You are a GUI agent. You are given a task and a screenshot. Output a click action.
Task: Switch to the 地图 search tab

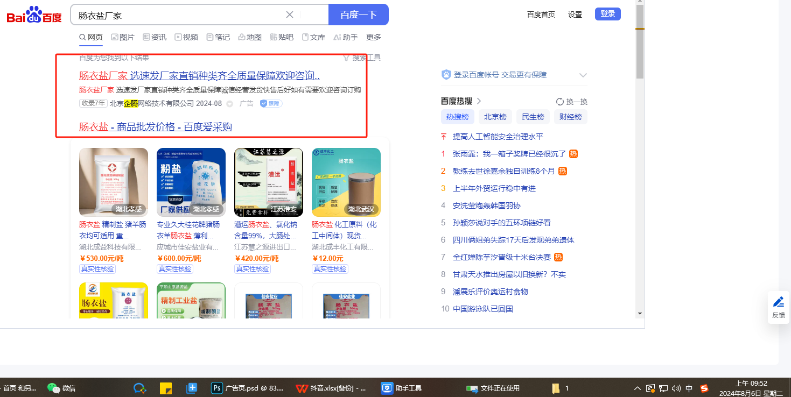(250, 37)
